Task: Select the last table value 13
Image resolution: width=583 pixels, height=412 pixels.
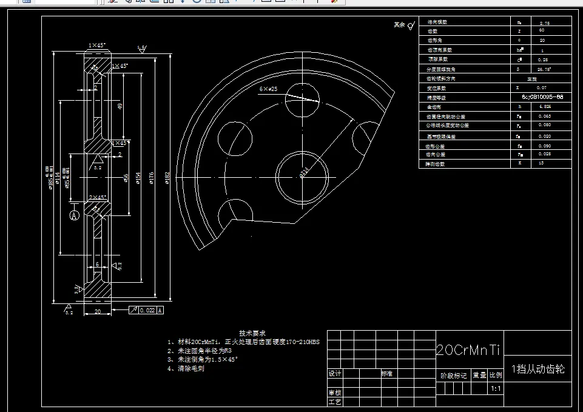Action: [541, 163]
